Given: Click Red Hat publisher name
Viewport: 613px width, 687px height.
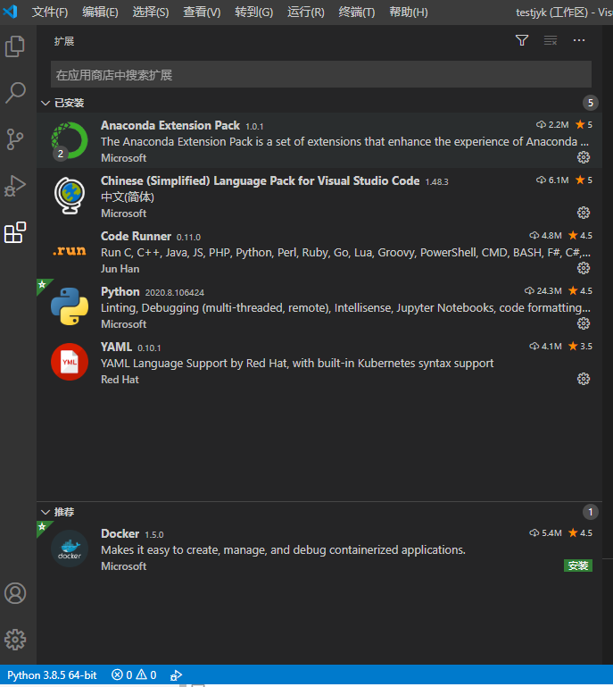Looking at the screenshot, I should (120, 380).
